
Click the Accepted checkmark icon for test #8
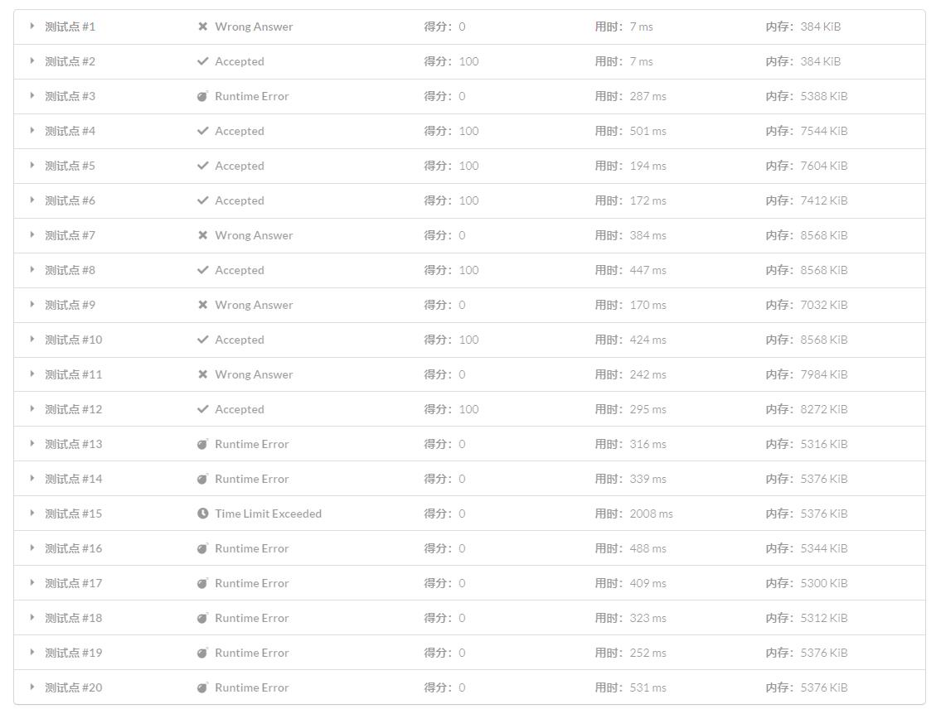click(x=203, y=270)
